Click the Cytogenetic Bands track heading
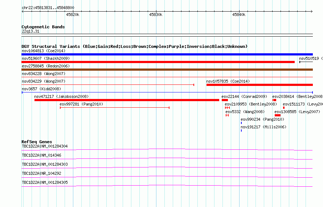Screen dimensions: 323x207 click(x=43, y=27)
